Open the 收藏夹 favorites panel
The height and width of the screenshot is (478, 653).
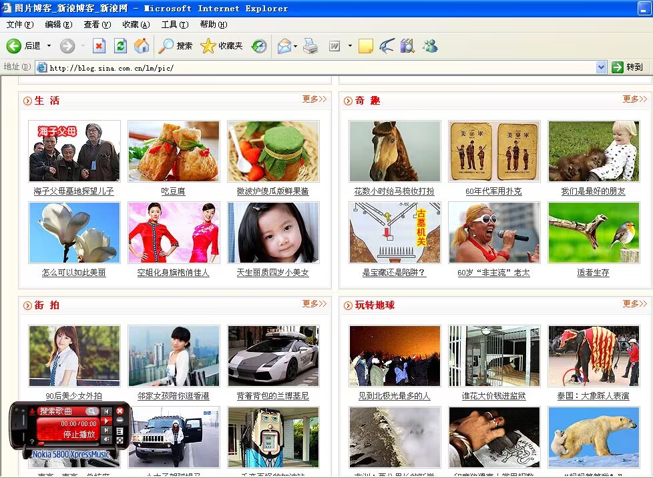tap(221, 46)
